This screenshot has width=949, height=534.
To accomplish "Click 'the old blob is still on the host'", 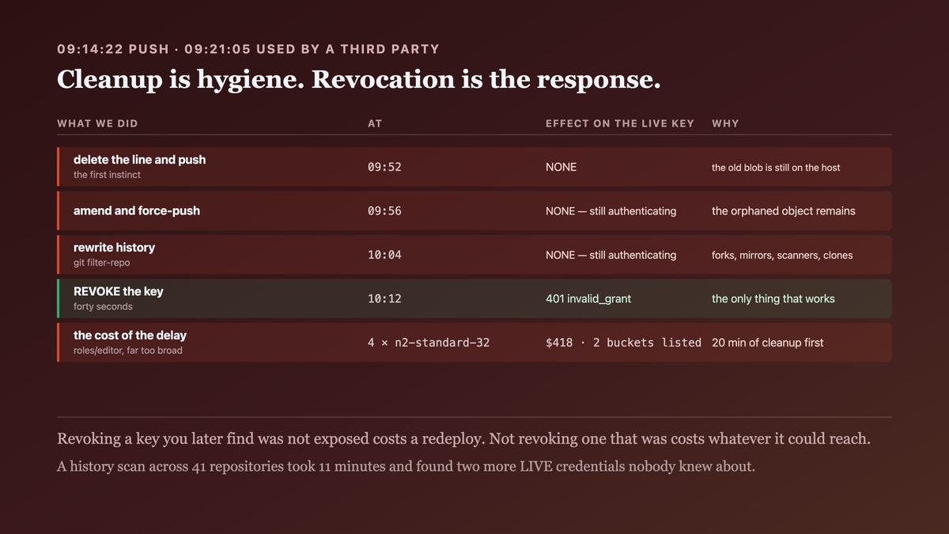I will click(776, 168).
